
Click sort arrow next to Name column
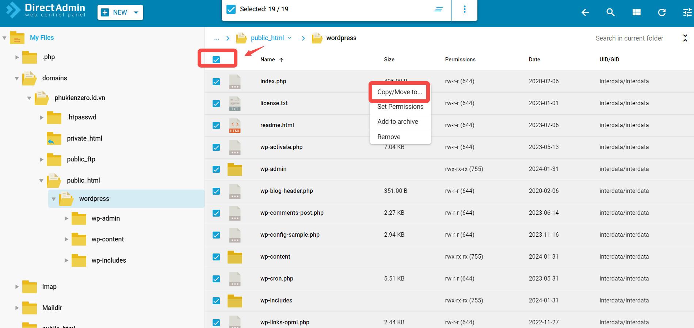(281, 60)
